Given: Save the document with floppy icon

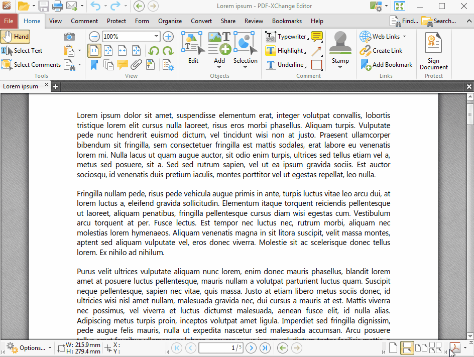Looking at the screenshot, I should click(x=44, y=6).
